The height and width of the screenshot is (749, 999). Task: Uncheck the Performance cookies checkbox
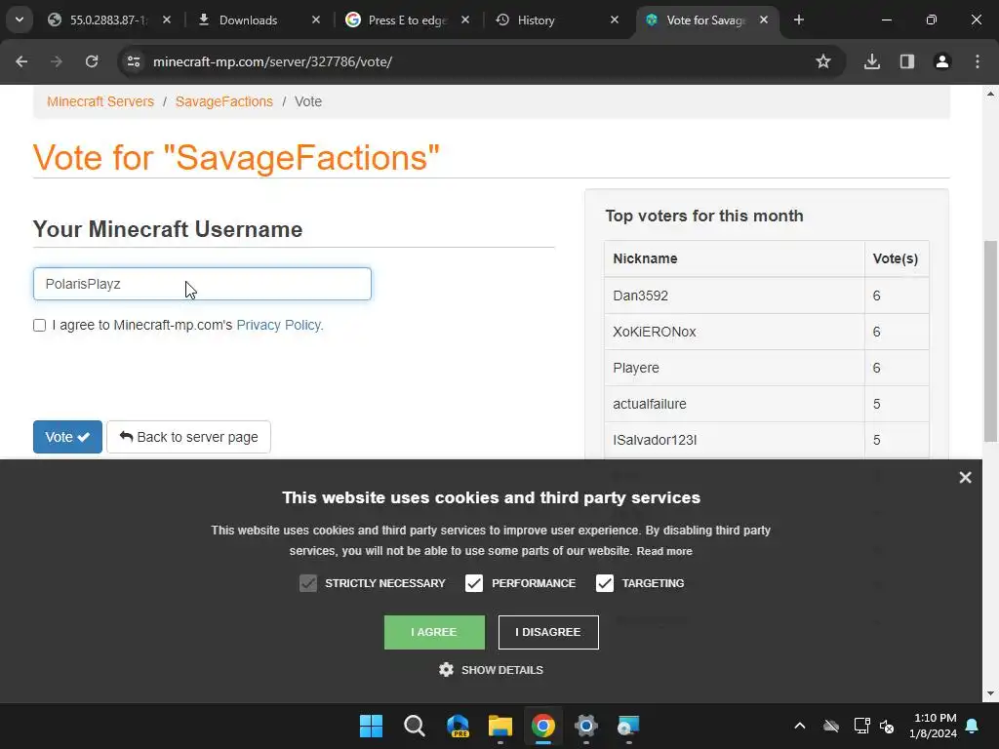[x=474, y=583]
